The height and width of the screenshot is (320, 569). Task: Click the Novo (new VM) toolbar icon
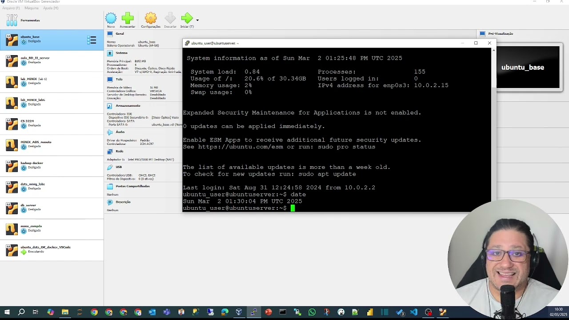point(111,18)
